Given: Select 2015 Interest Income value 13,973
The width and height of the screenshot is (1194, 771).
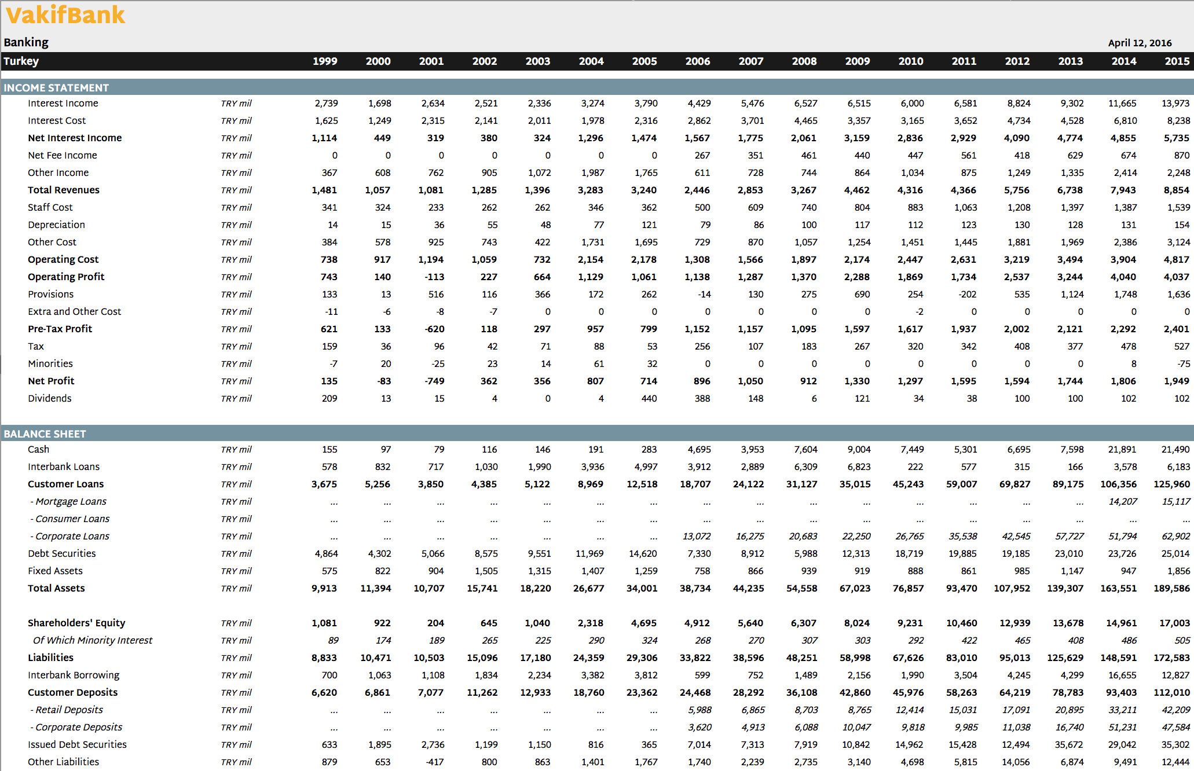Looking at the screenshot, I should [1175, 103].
